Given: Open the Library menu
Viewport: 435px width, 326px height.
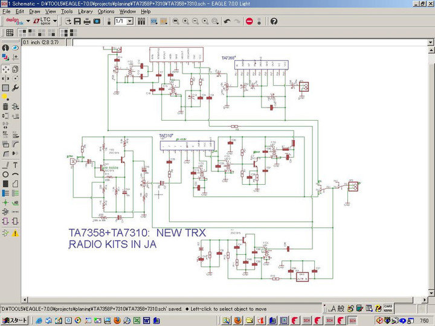Looking at the screenshot, I should click(85, 11).
